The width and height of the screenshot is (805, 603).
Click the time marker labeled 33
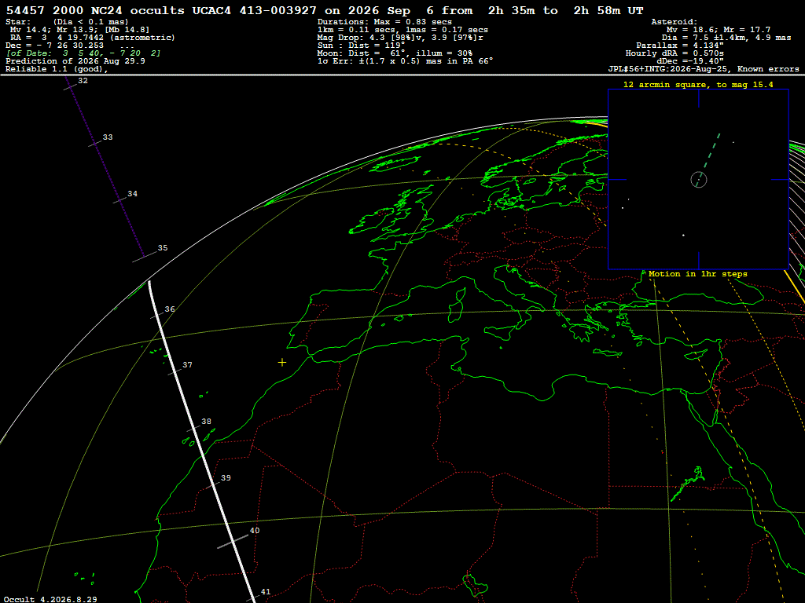click(107, 137)
